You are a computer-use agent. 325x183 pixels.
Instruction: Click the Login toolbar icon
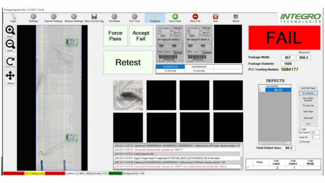pos(13,18)
